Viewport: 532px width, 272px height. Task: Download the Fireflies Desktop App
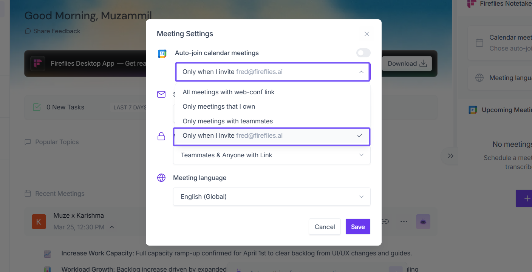[407, 63]
